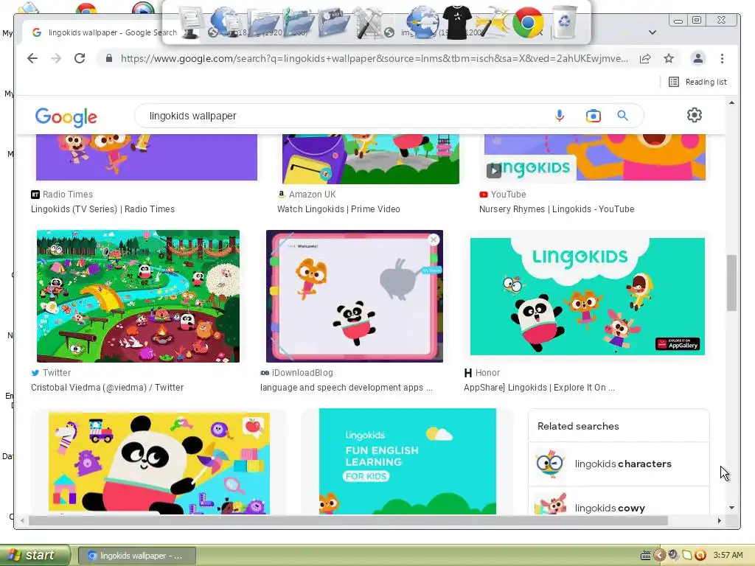Image resolution: width=755 pixels, height=566 pixels.
Task: Click the Honor source label
Action: tap(487, 372)
